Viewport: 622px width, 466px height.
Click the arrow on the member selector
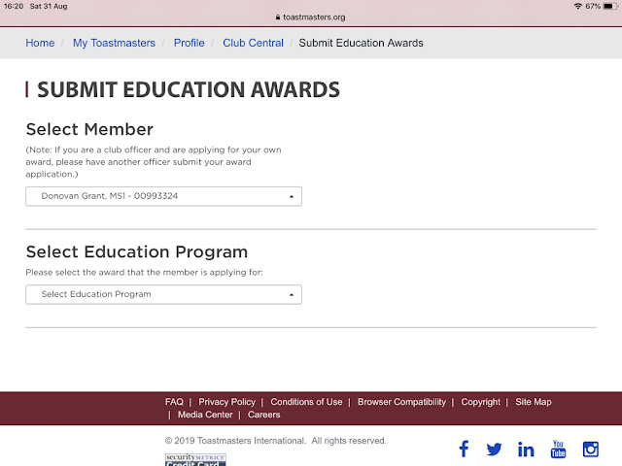[292, 196]
